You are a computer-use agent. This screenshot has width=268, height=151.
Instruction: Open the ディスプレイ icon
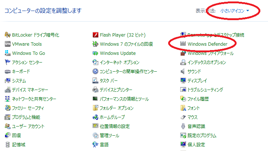183,80
